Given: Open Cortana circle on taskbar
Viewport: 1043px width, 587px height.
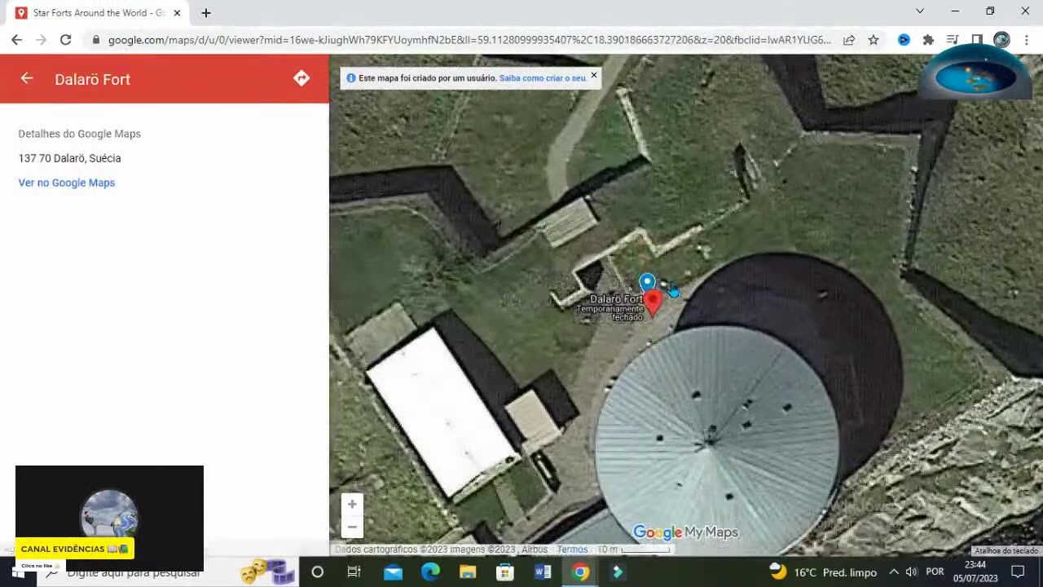Looking at the screenshot, I should [x=318, y=572].
